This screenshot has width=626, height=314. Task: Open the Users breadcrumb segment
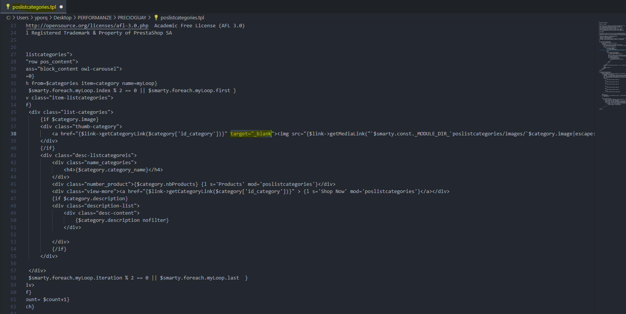[x=22, y=17]
